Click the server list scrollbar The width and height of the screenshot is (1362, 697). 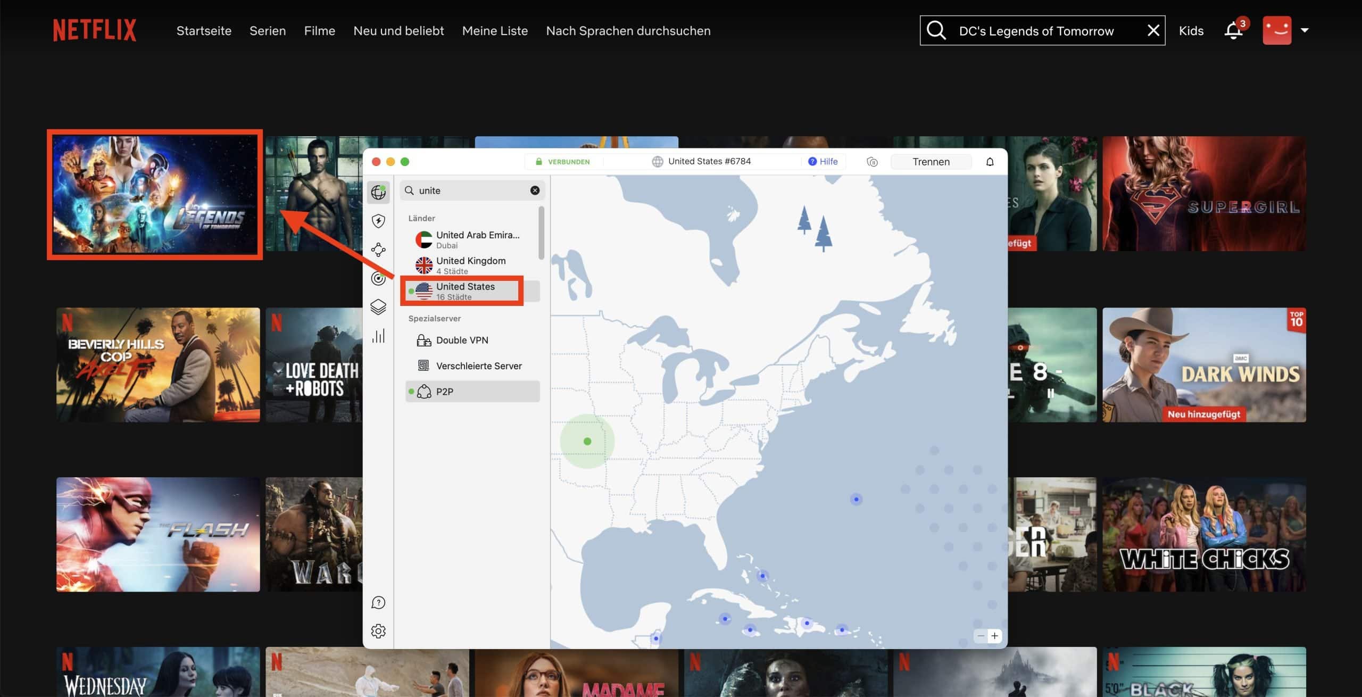click(542, 233)
